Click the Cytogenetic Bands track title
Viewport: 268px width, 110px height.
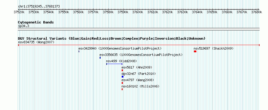[x=36, y=22]
